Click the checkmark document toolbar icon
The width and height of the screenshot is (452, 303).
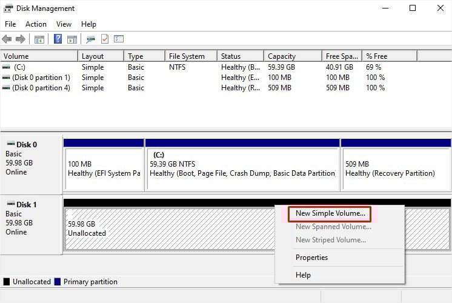pos(105,39)
